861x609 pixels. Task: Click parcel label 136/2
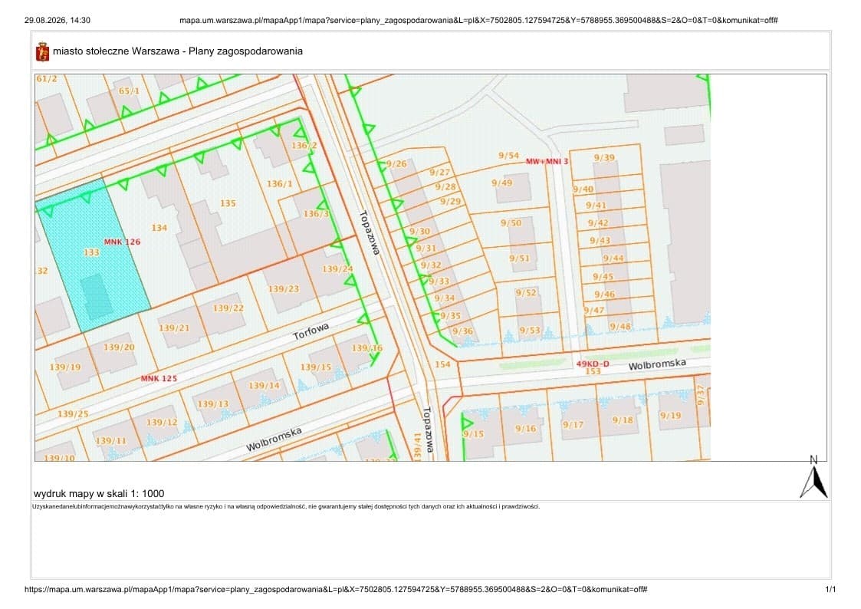(x=304, y=146)
